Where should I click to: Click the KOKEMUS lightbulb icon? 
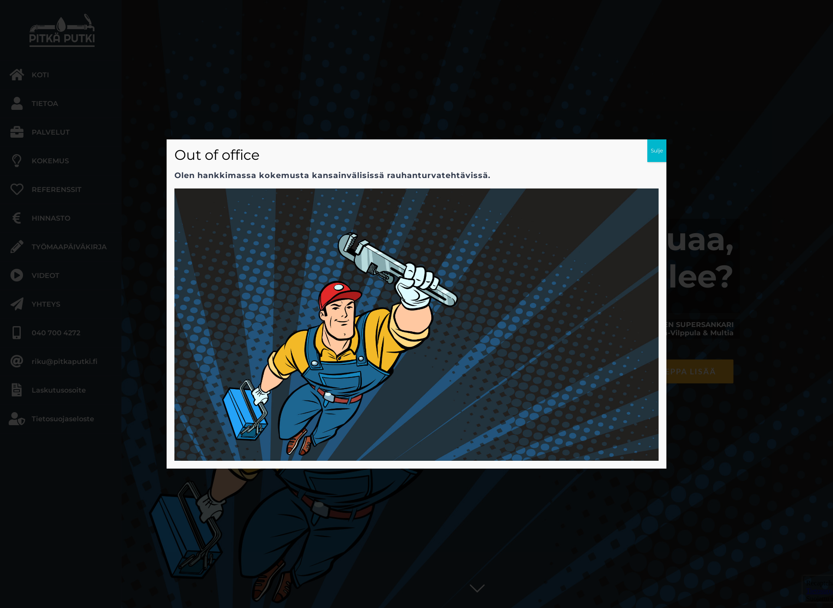tap(16, 161)
